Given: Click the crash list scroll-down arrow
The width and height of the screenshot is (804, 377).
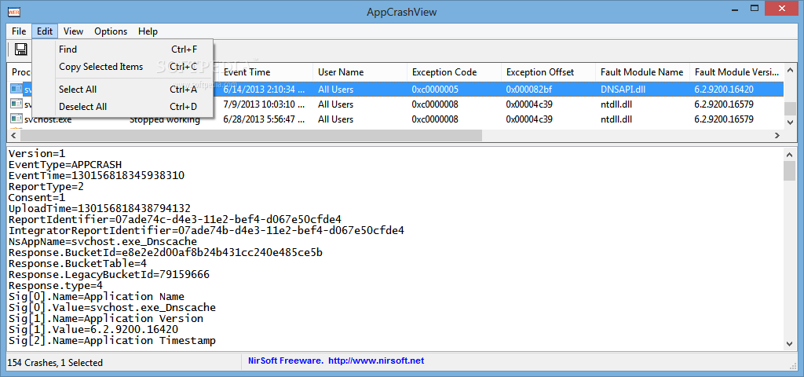Looking at the screenshot, I should click(790, 122).
